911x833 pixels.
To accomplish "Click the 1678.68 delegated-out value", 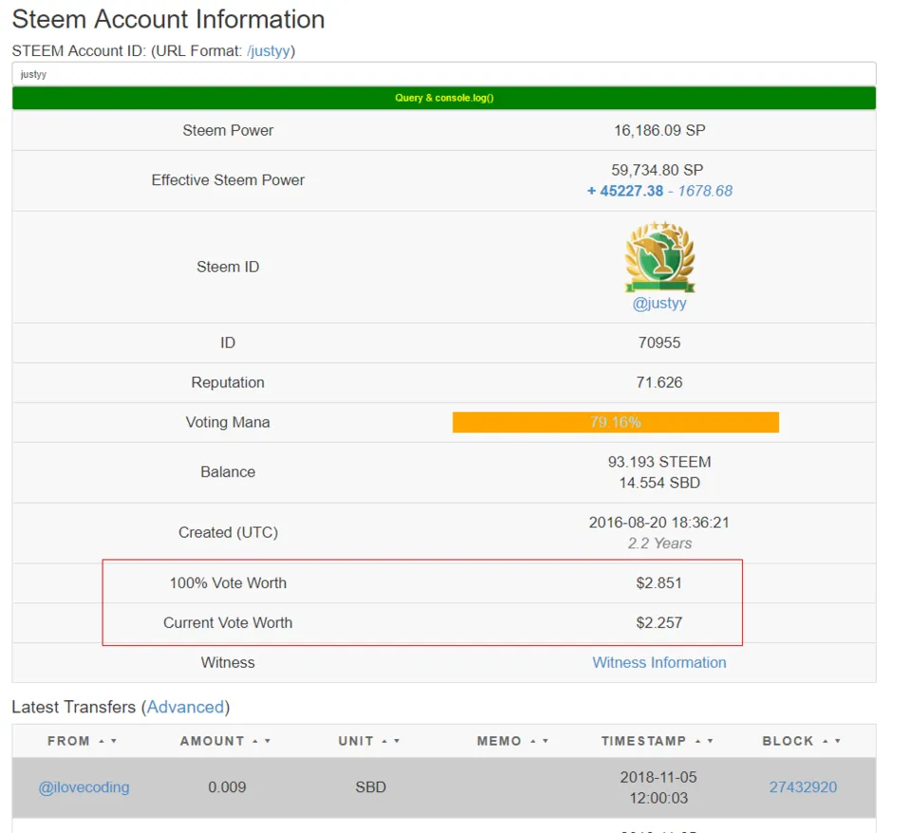I will click(705, 191).
